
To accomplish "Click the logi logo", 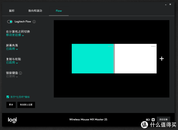I will [x=12, y=120].
